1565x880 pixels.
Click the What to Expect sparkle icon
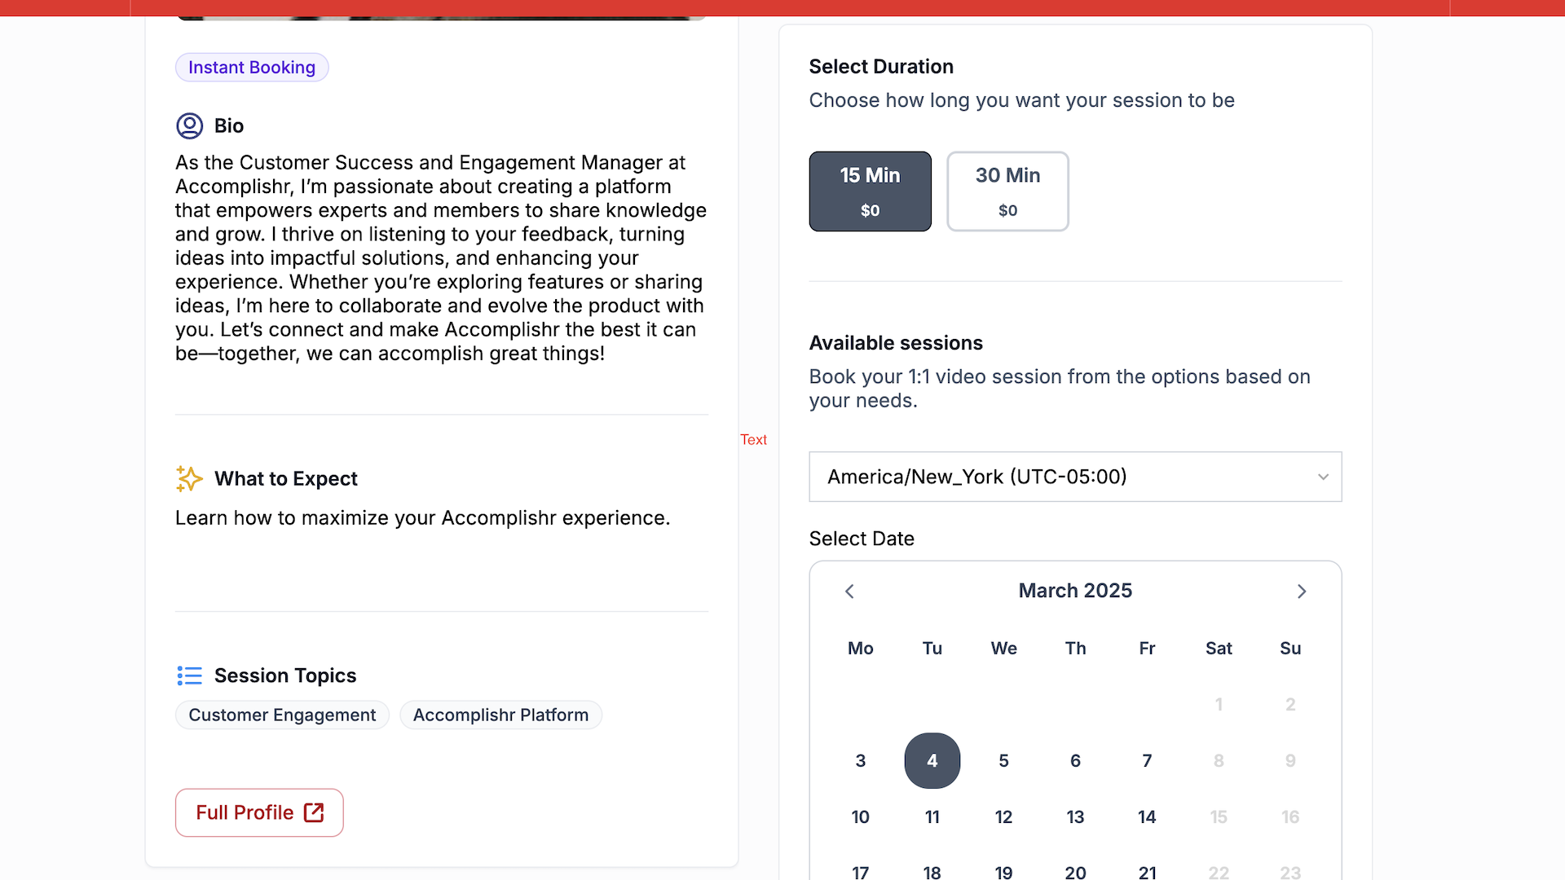pyautogui.click(x=189, y=478)
